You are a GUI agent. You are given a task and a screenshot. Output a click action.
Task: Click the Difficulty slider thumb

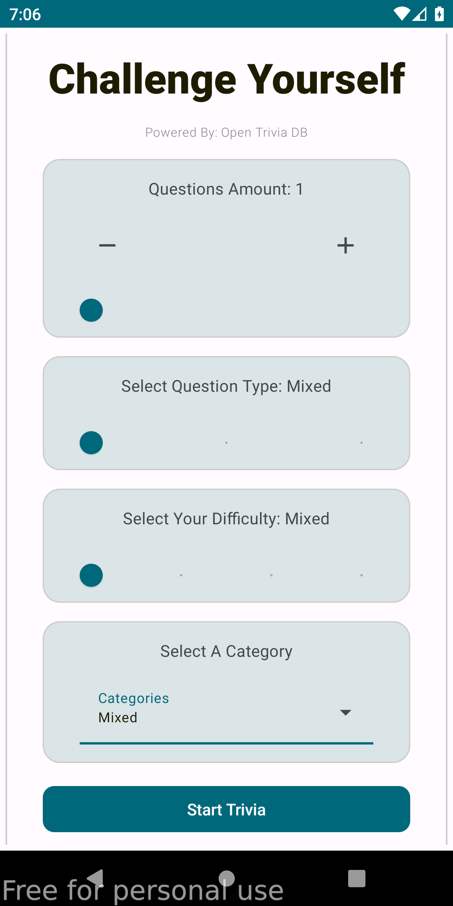point(91,575)
